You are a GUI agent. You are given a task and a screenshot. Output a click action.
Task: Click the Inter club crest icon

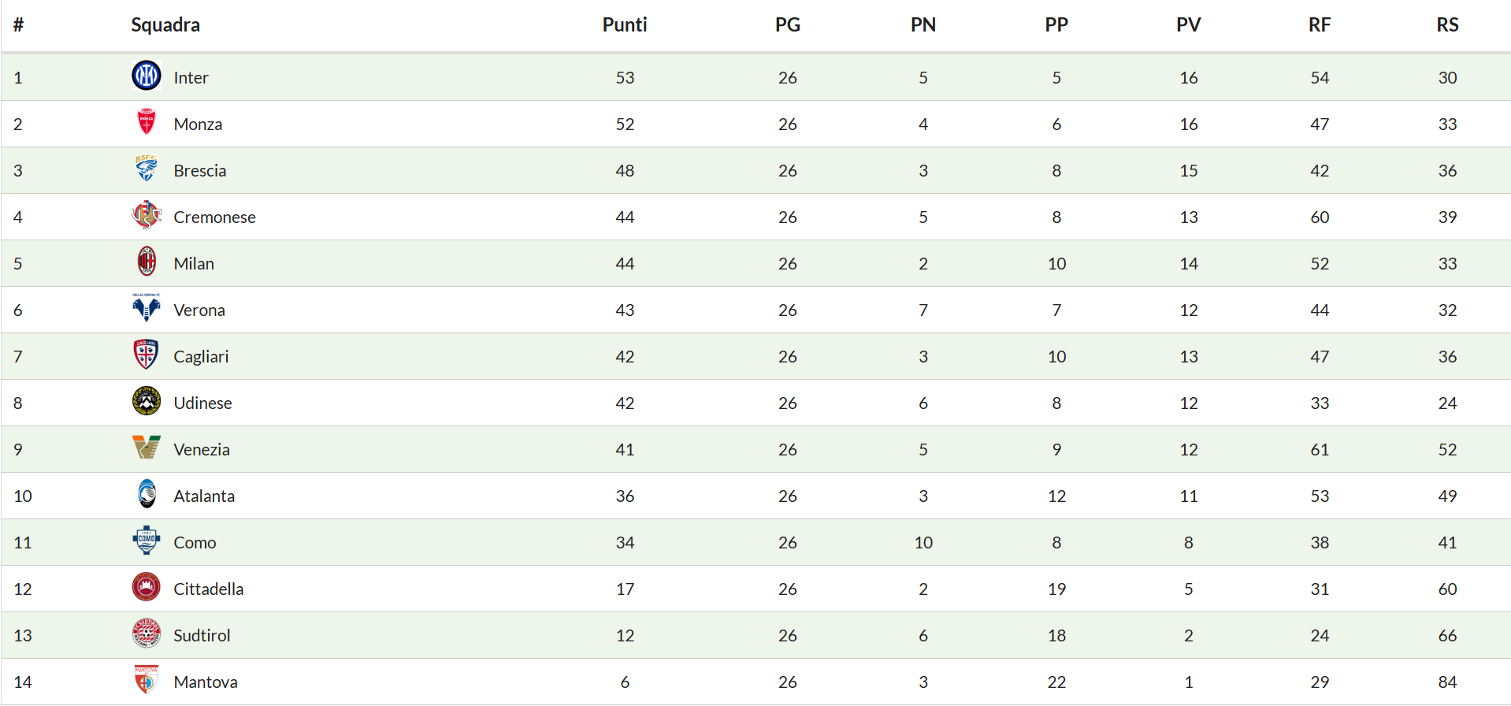147,76
